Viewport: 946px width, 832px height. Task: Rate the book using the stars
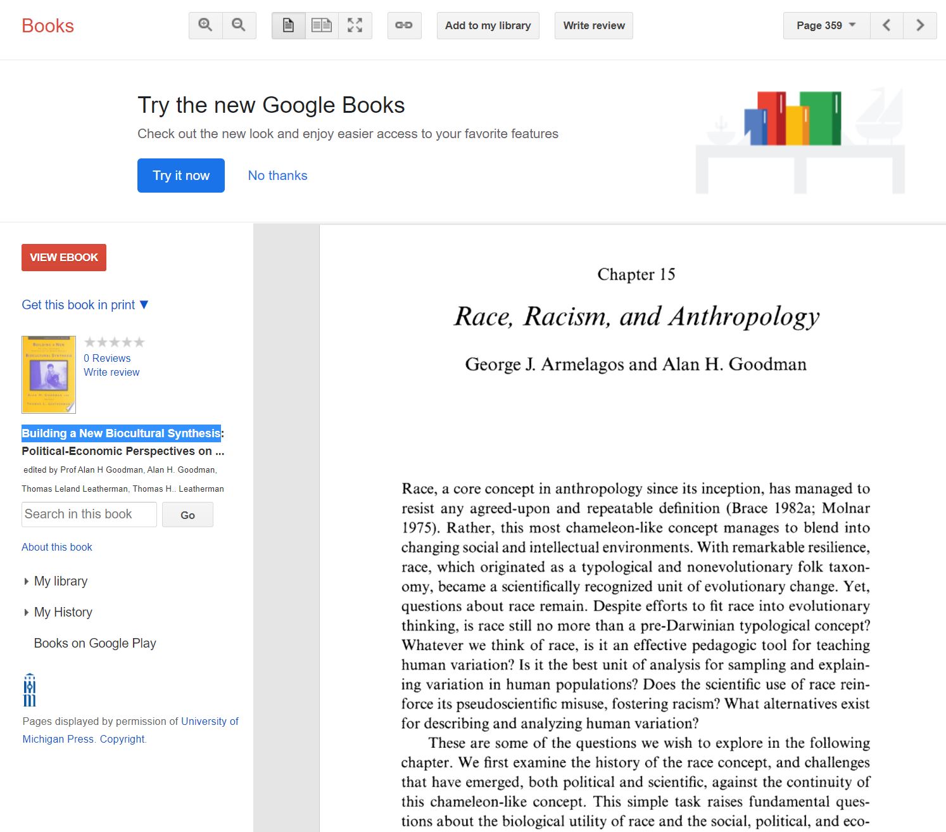pyautogui.click(x=115, y=342)
